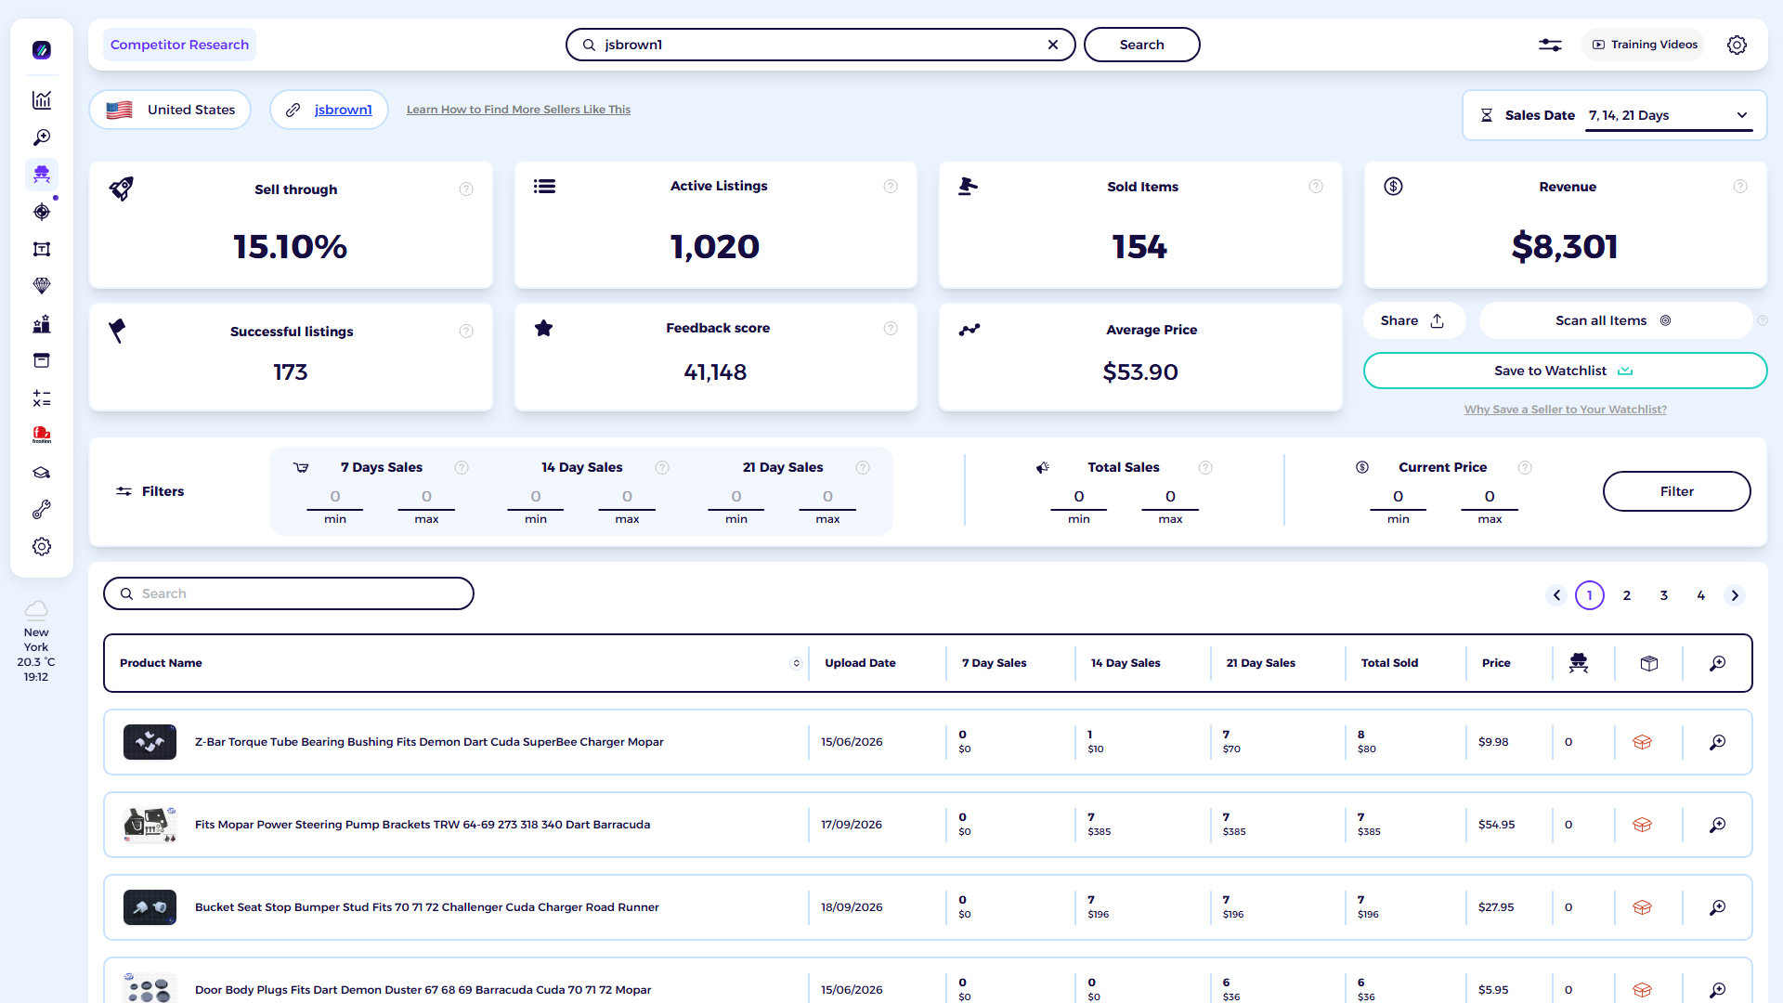1783x1003 pixels.
Task: Open the Learn How to Find More Sellers link
Action: click(518, 110)
